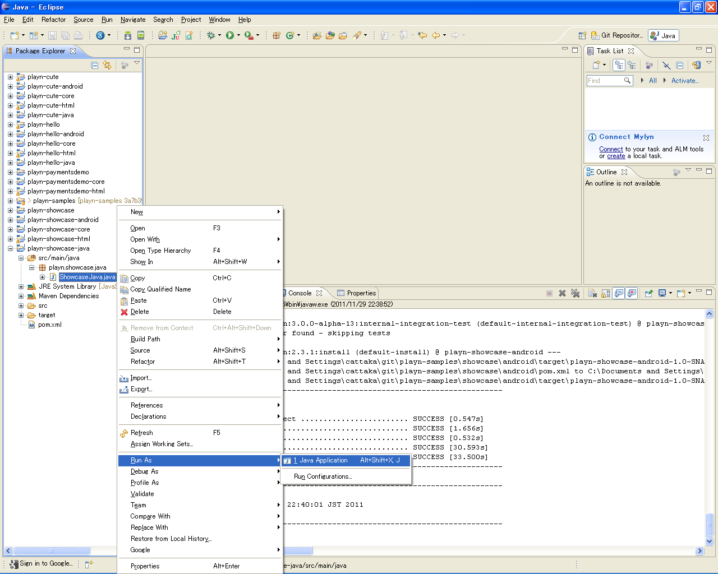Click the New Android project icon
The height and width of the screenshot is (574, 718).
[163, 35]
